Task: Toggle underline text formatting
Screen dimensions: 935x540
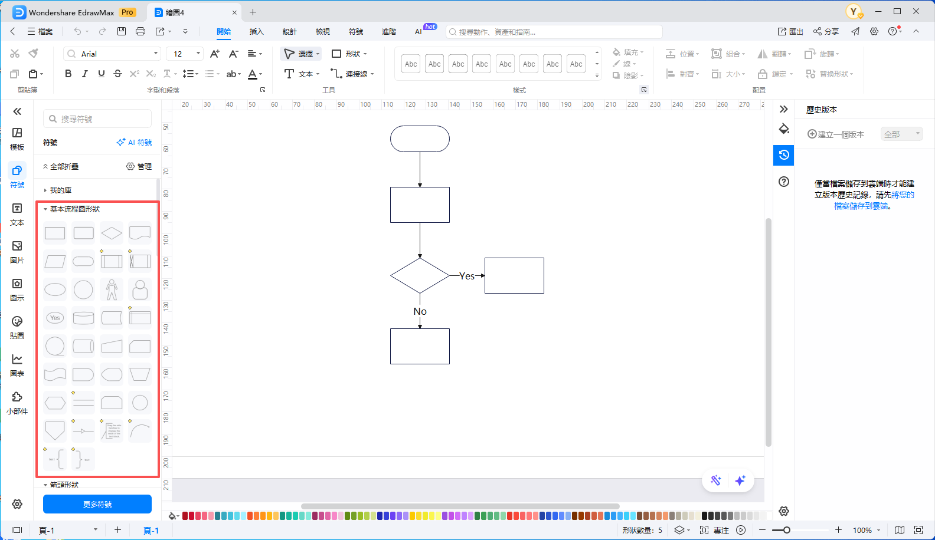Action: click(x=101, y=74)
